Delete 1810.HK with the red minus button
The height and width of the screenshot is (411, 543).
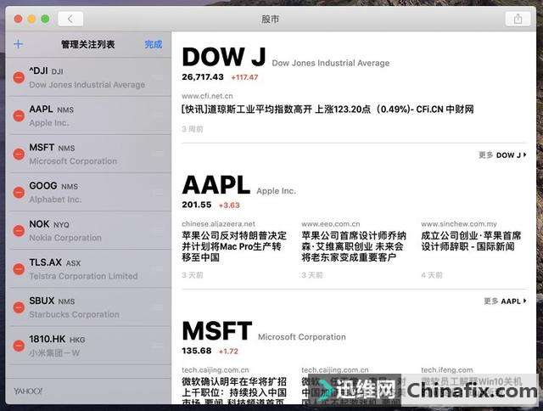tap(19, 346)
